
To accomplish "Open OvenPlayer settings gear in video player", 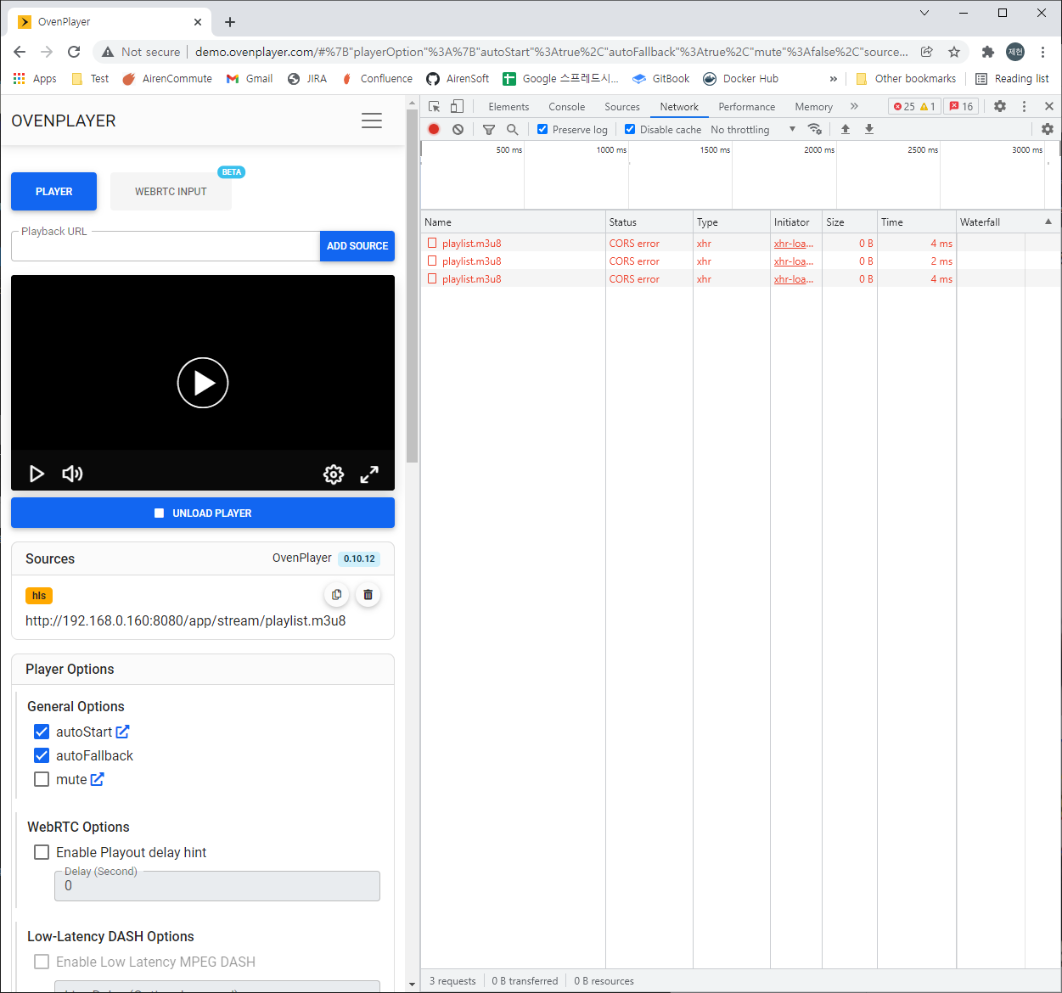I will [x=333, y=474].
